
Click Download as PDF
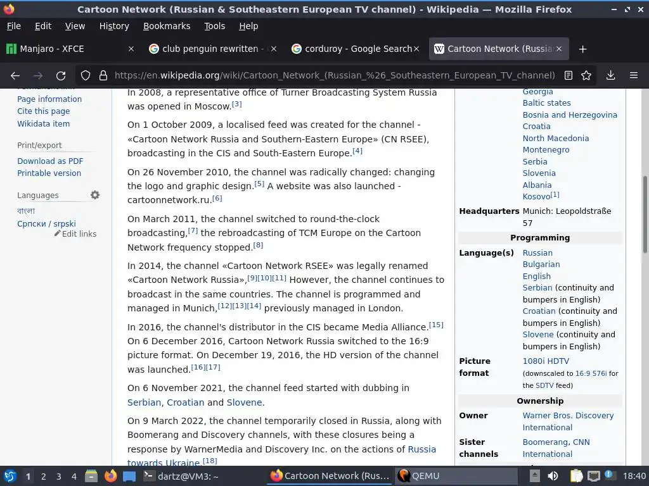click(50, 161)
